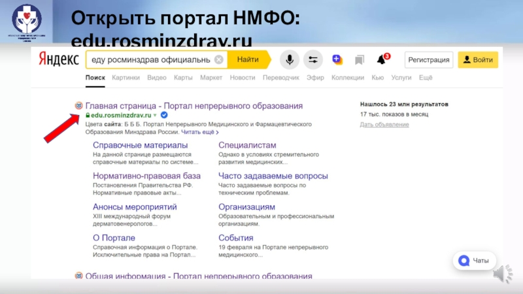
Task: Select the Поиск tab
Action: pos(95,77)
